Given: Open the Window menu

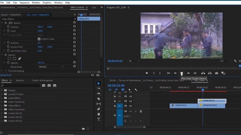Looking at the screenshot, I should tap(58, 3).
